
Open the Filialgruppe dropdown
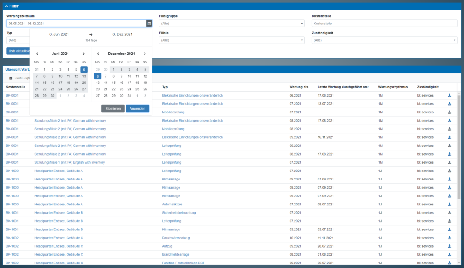(232, 24)
